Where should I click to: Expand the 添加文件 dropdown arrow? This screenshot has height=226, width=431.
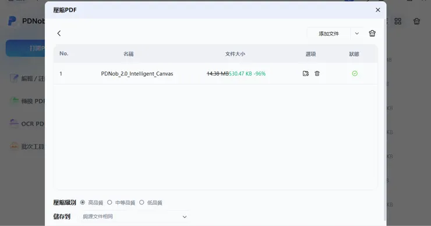click(x=357, y=34)
